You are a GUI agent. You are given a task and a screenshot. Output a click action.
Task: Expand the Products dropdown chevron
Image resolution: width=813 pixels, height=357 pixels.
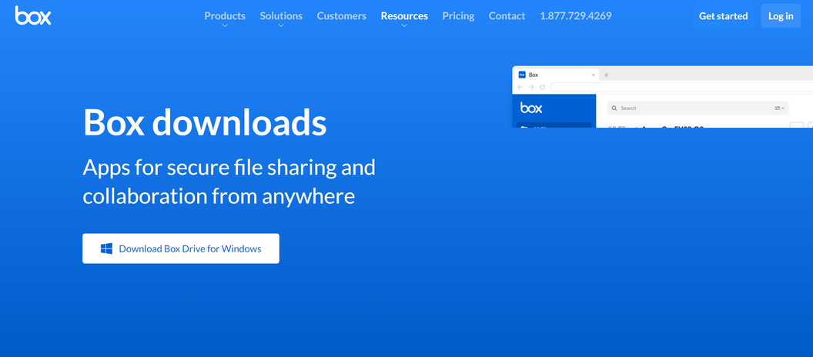[x=225, y=25]
